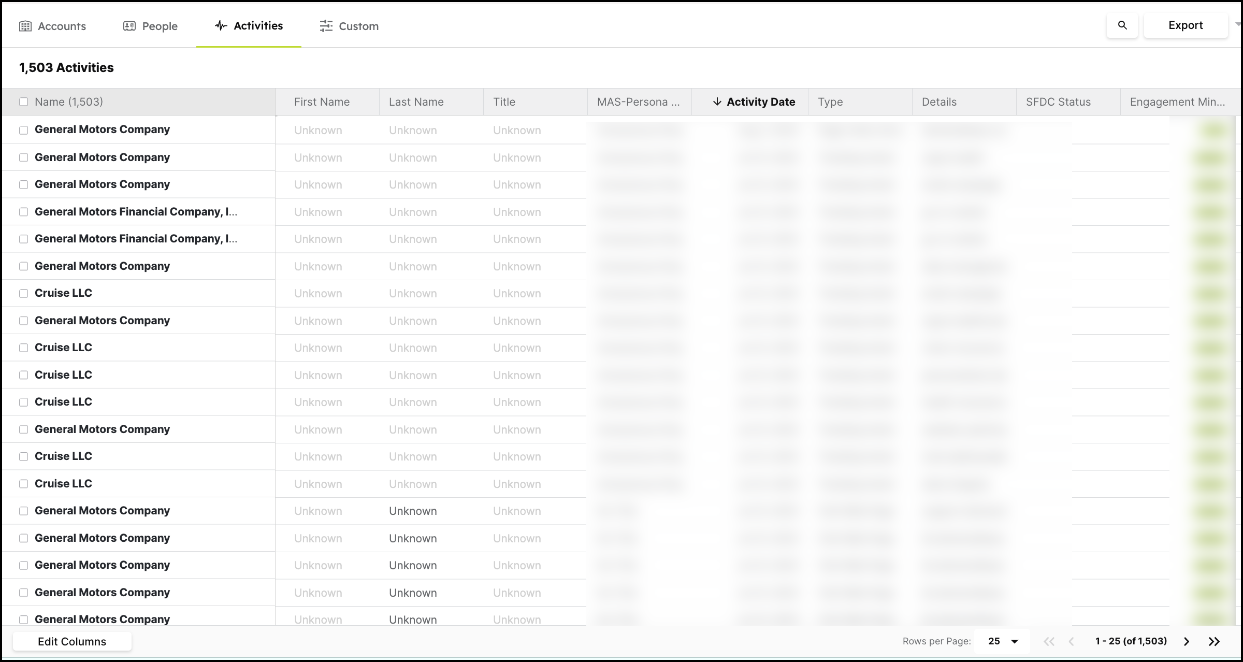Check the first General Motors Company row
This screenshot has width=1243, height=662.
[23, 130]
